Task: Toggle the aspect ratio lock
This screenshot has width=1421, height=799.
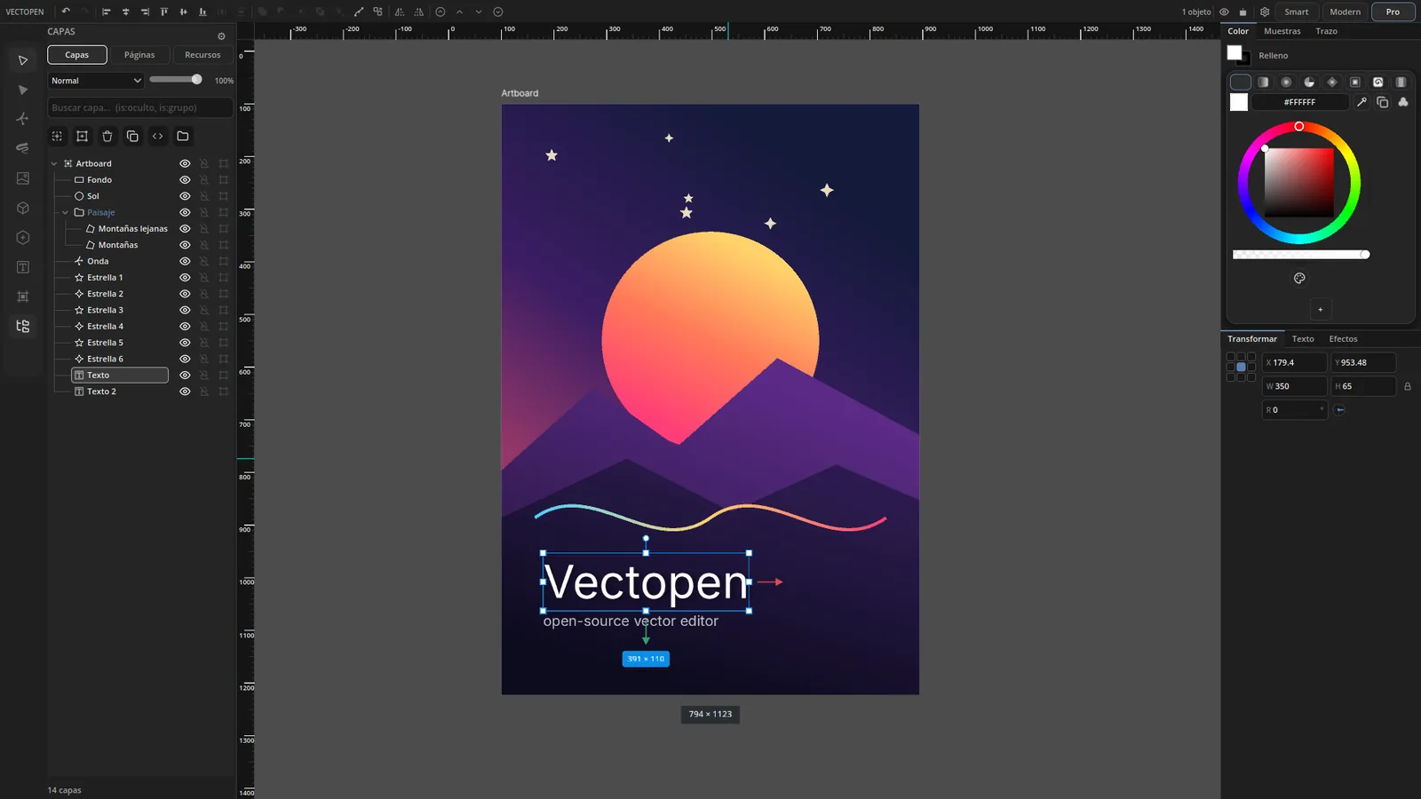Action: (1408, 386)
